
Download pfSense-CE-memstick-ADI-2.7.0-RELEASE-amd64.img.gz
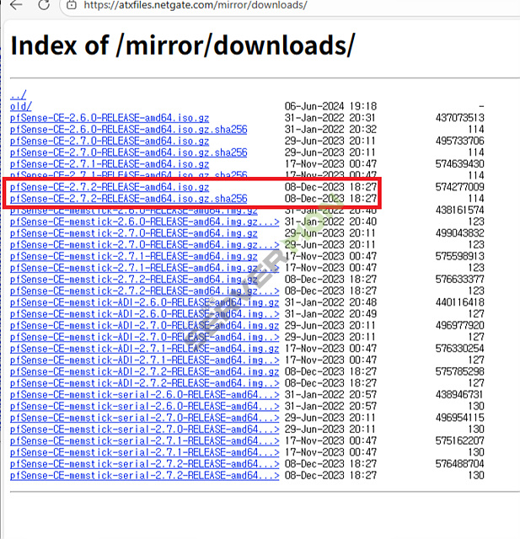(144, 326)
